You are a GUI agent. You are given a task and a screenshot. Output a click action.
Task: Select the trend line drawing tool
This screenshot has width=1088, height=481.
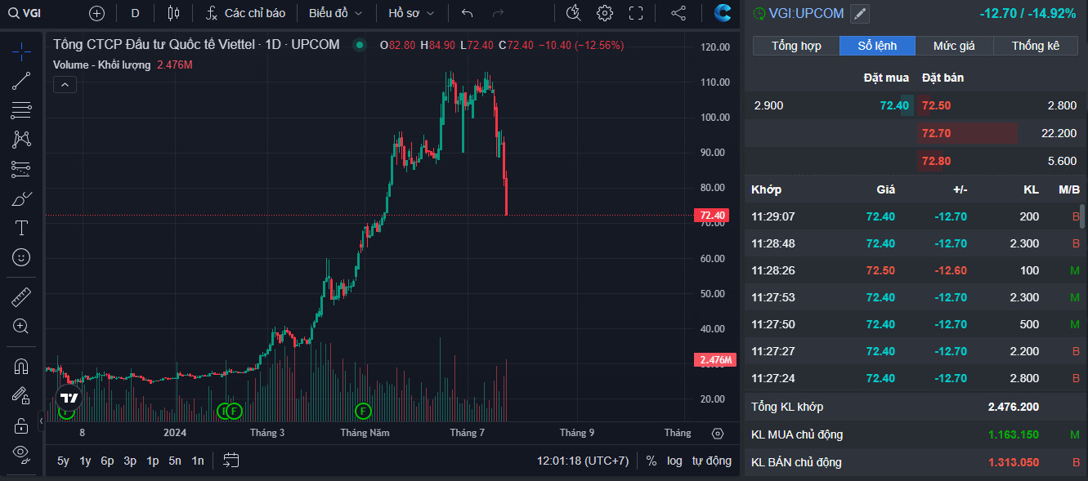click(21, 81)
